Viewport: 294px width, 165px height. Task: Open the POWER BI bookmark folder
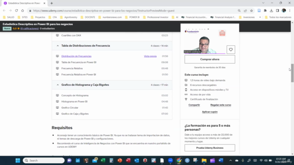(132, 17)
